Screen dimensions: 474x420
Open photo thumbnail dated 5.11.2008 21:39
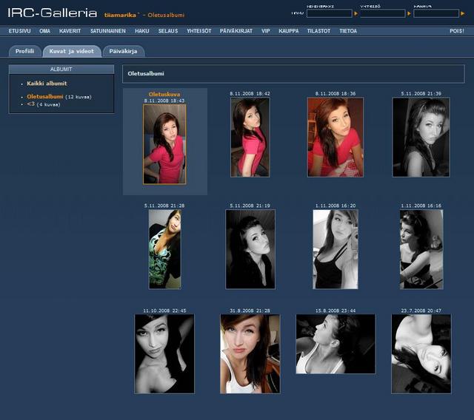[421, 137]
